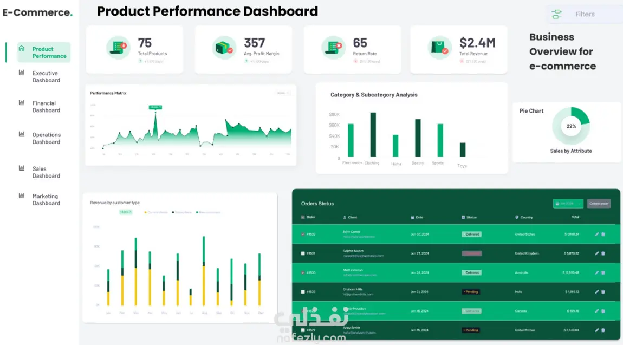
Task: Click the Total Revenue shopping bag icon
Action: coord(439,48)
